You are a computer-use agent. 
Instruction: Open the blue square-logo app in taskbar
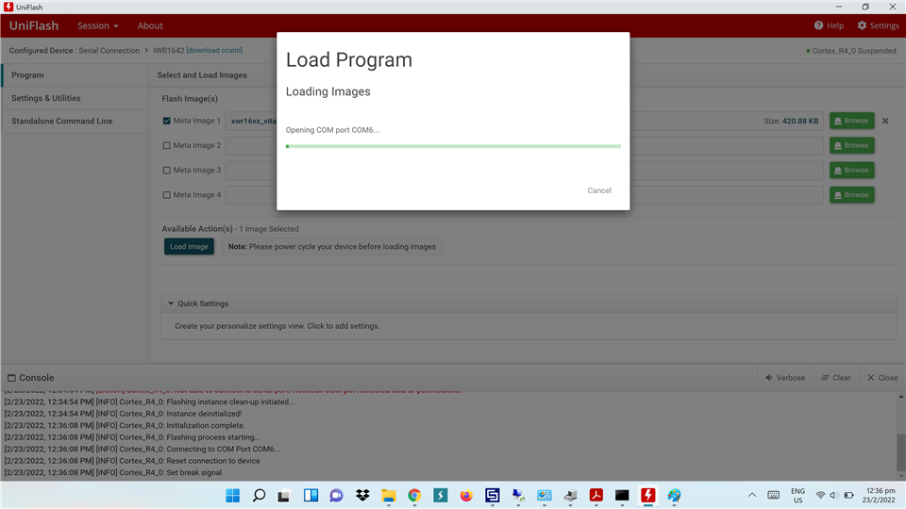(493, 495)
